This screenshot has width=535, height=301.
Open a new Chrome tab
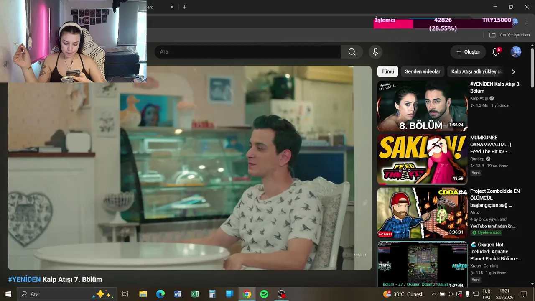point(185,7)
